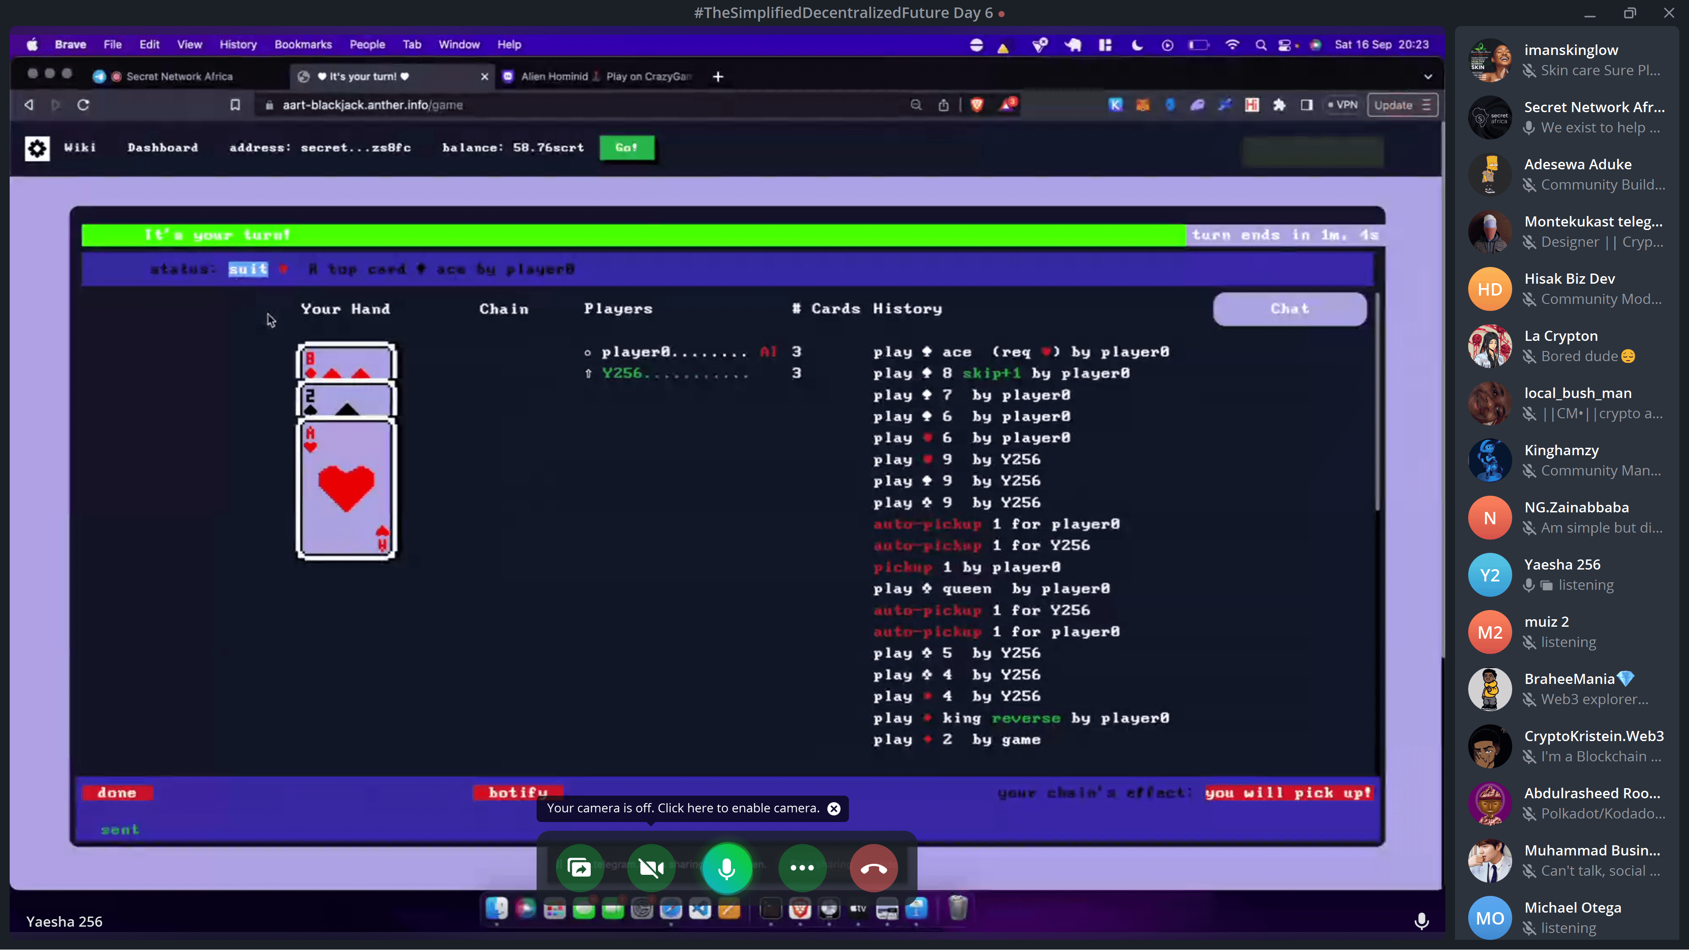Enable the camera with video icon
Screen dimensions: 1689x950
[651, 868]
